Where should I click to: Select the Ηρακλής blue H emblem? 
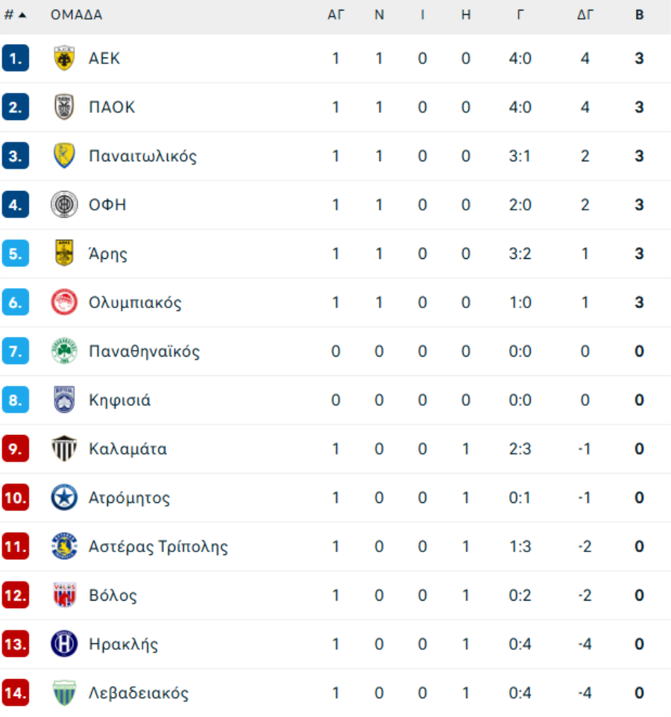(x=64, y=644)
